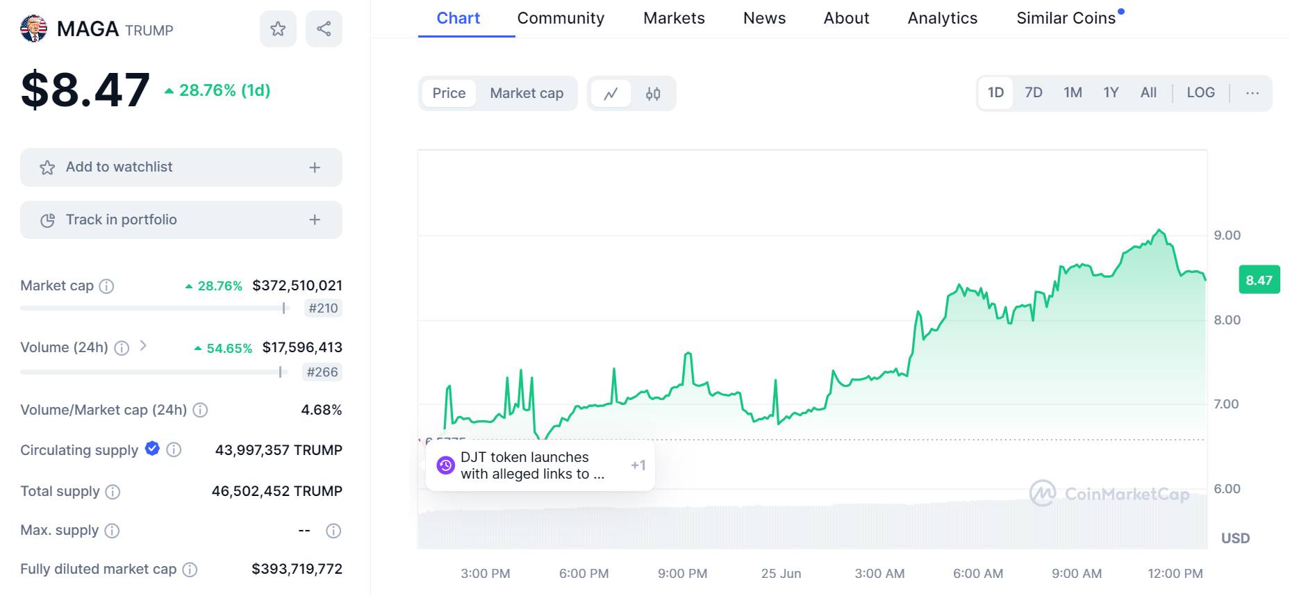Select All time range
This screenshot has height=596, width=1290.
[x=1148, y=93]
